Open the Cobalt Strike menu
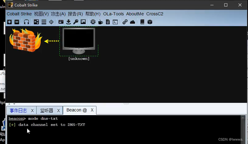Viewport: 248px width, 144px height. pyautogui.click(x=19, y=14)
